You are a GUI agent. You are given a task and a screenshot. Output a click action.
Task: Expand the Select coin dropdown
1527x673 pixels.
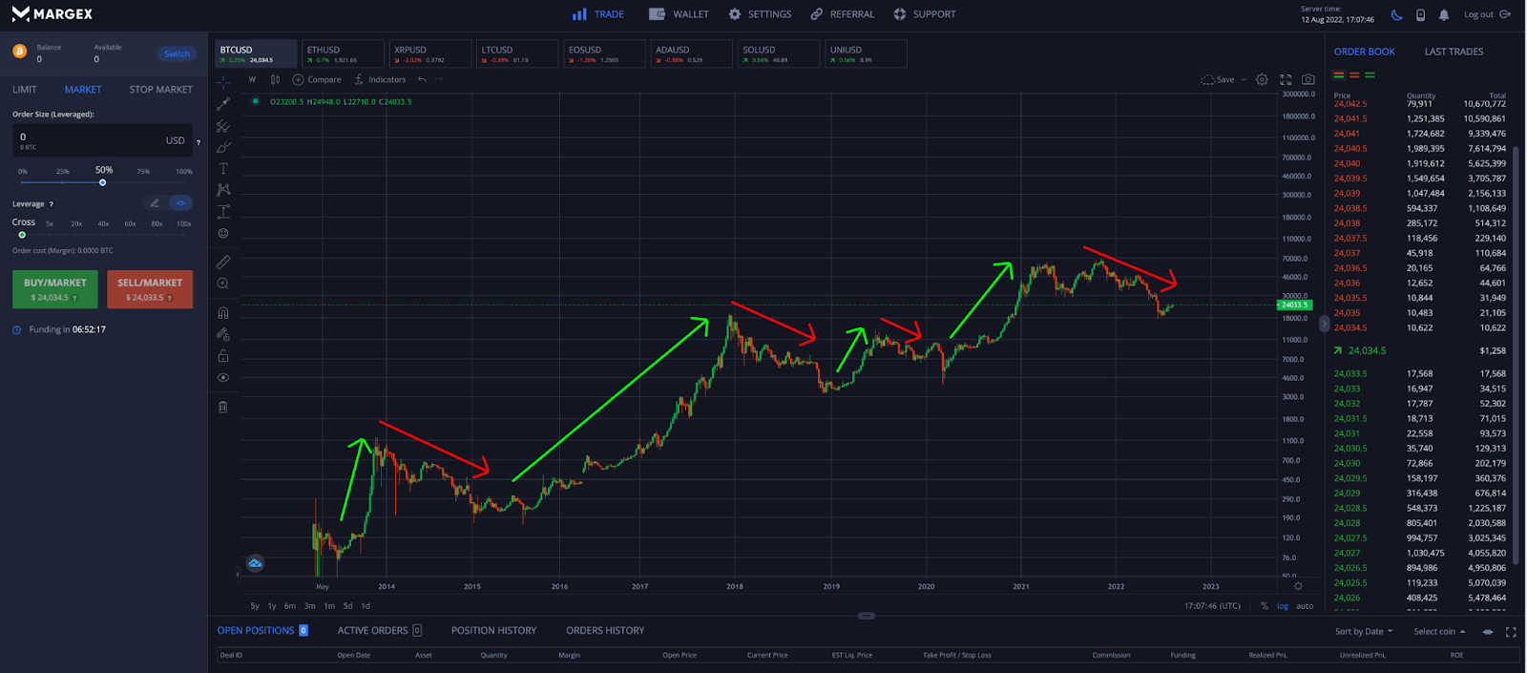(x=1439, y=632)
